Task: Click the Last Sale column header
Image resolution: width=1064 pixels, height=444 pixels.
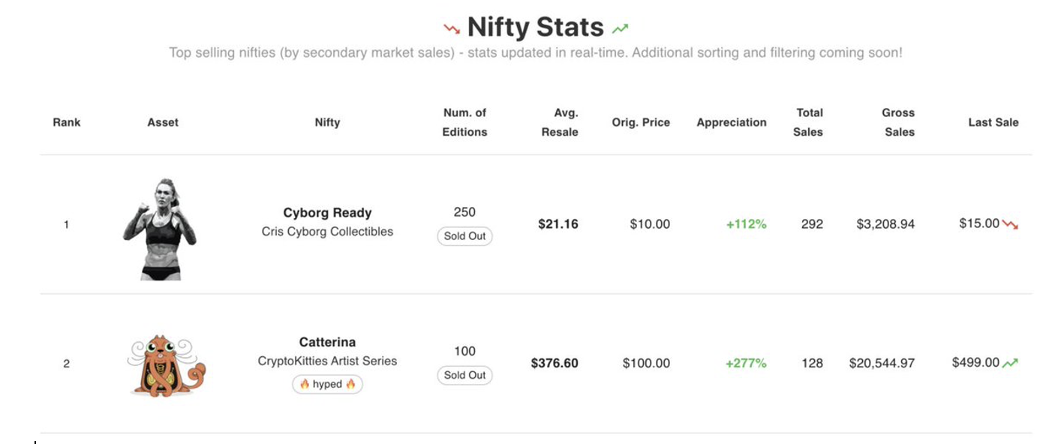Action: (993, 121)
